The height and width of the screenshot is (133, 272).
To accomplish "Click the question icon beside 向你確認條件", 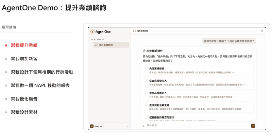I will (144, 51).
